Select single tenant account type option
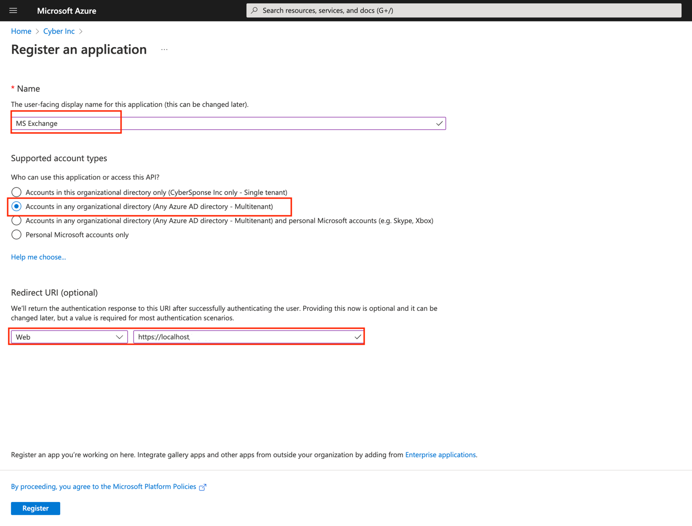 point(17,193)
